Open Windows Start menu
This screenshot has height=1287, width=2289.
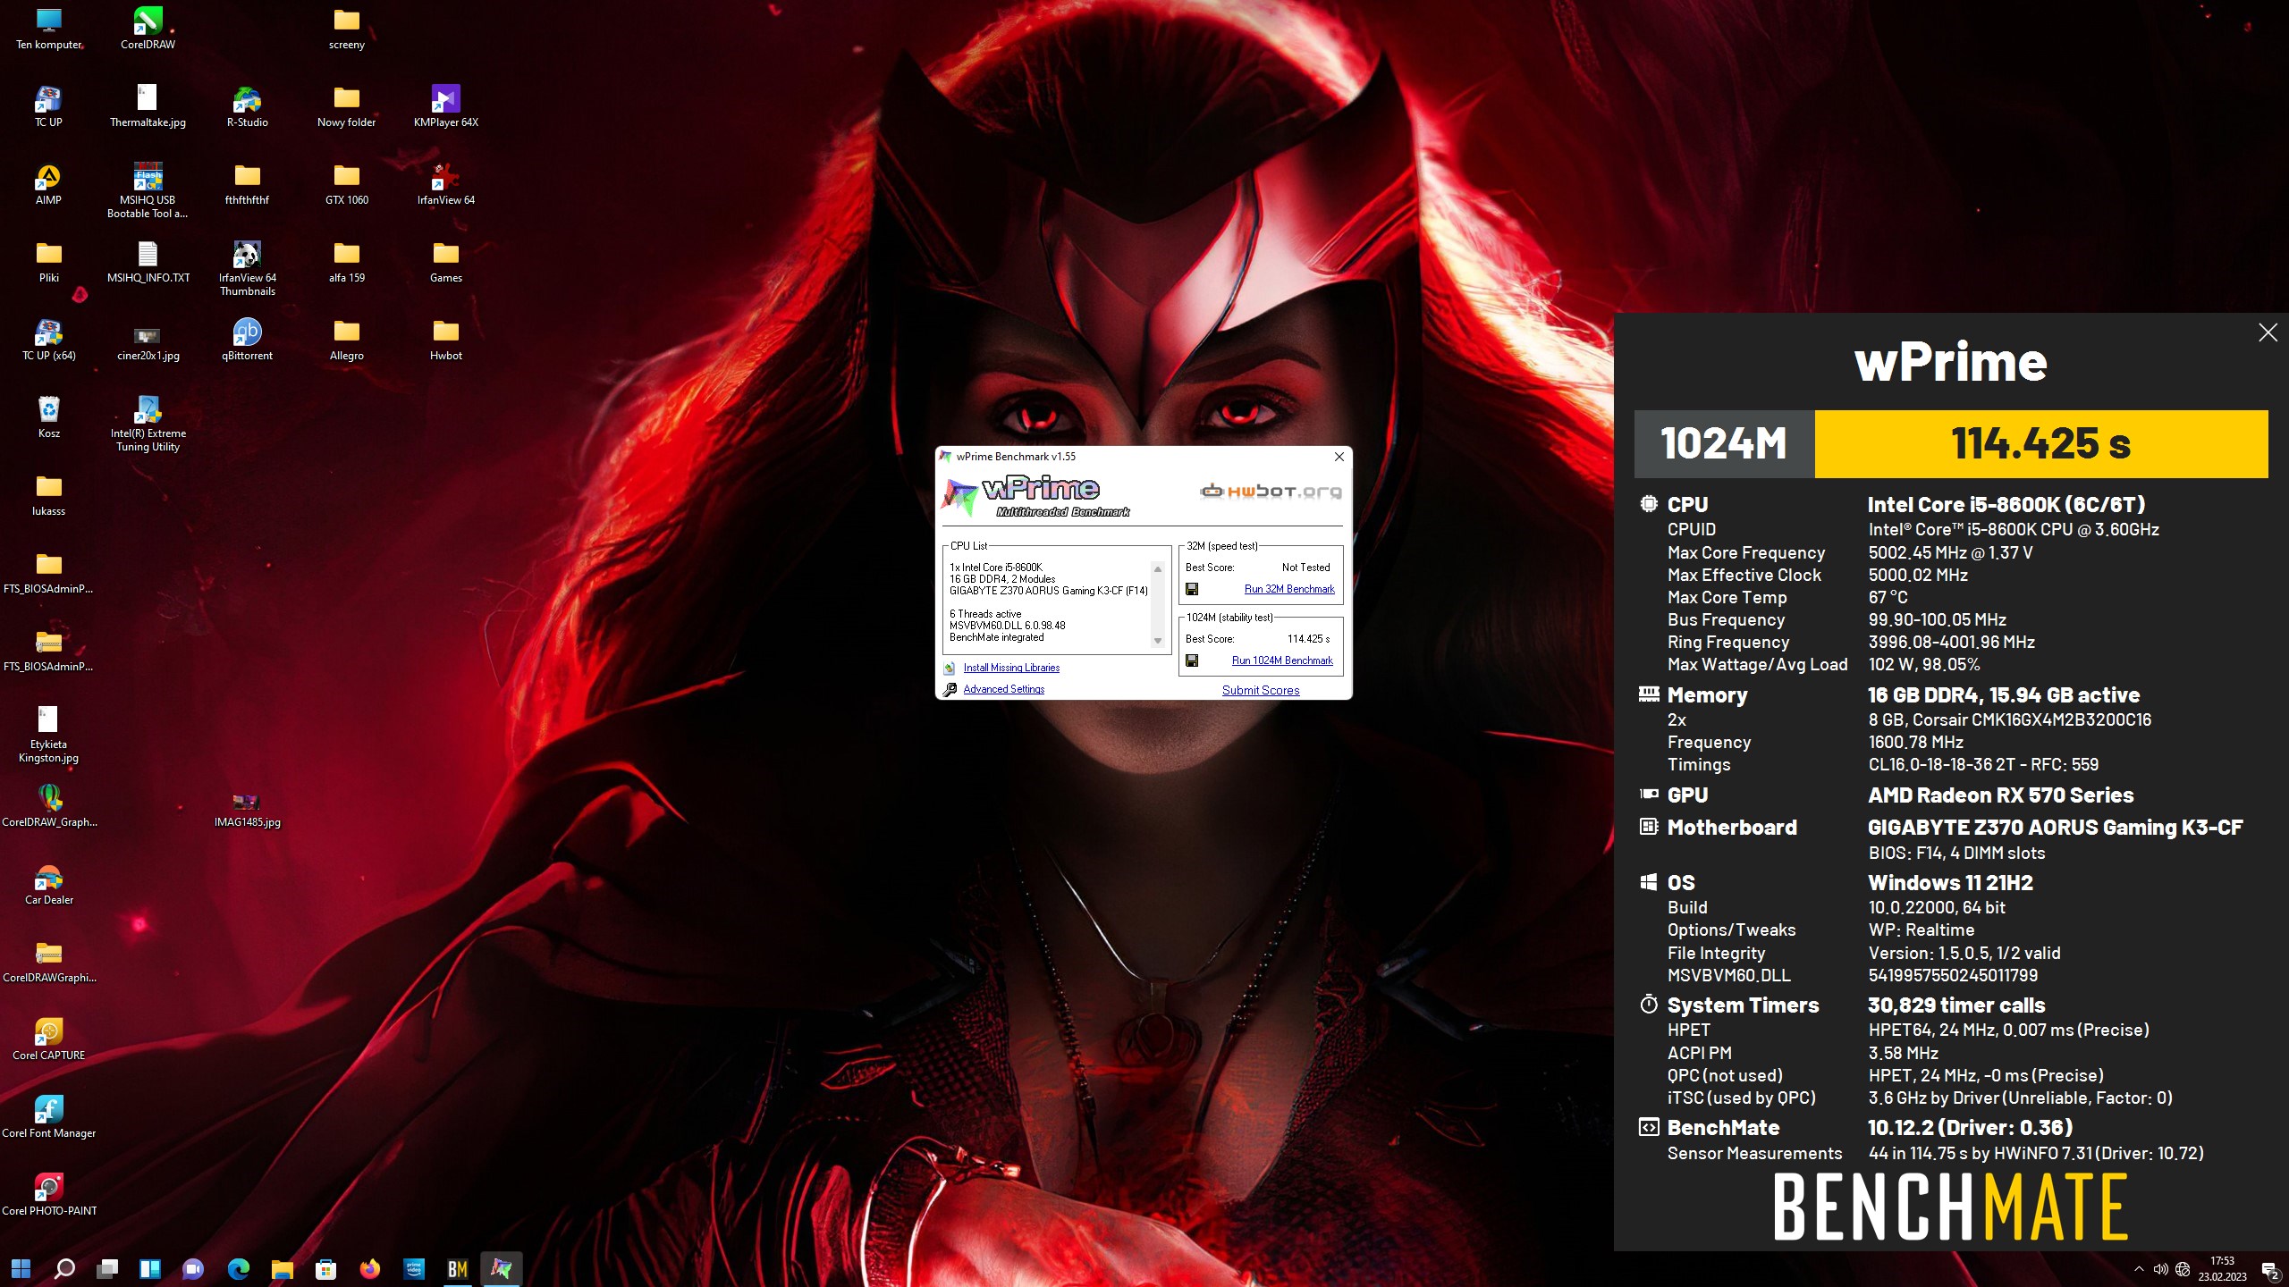pyautogui.click(x=21, y=1268)
